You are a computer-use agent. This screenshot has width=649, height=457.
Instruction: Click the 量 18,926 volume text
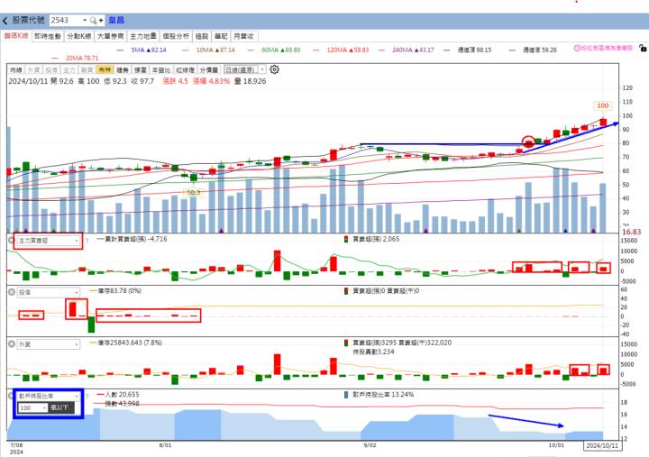coord(250,81)
